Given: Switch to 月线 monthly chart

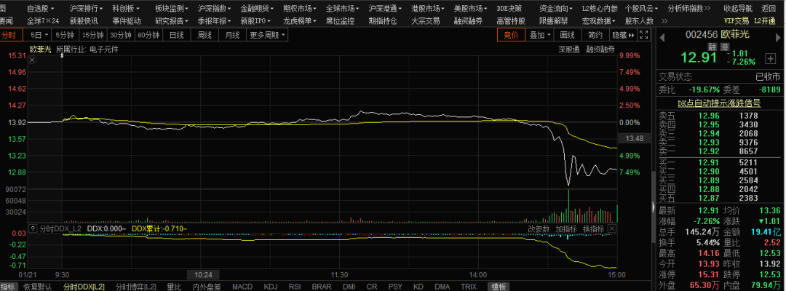Looking at the screenshot, I should tap(231, 35).
